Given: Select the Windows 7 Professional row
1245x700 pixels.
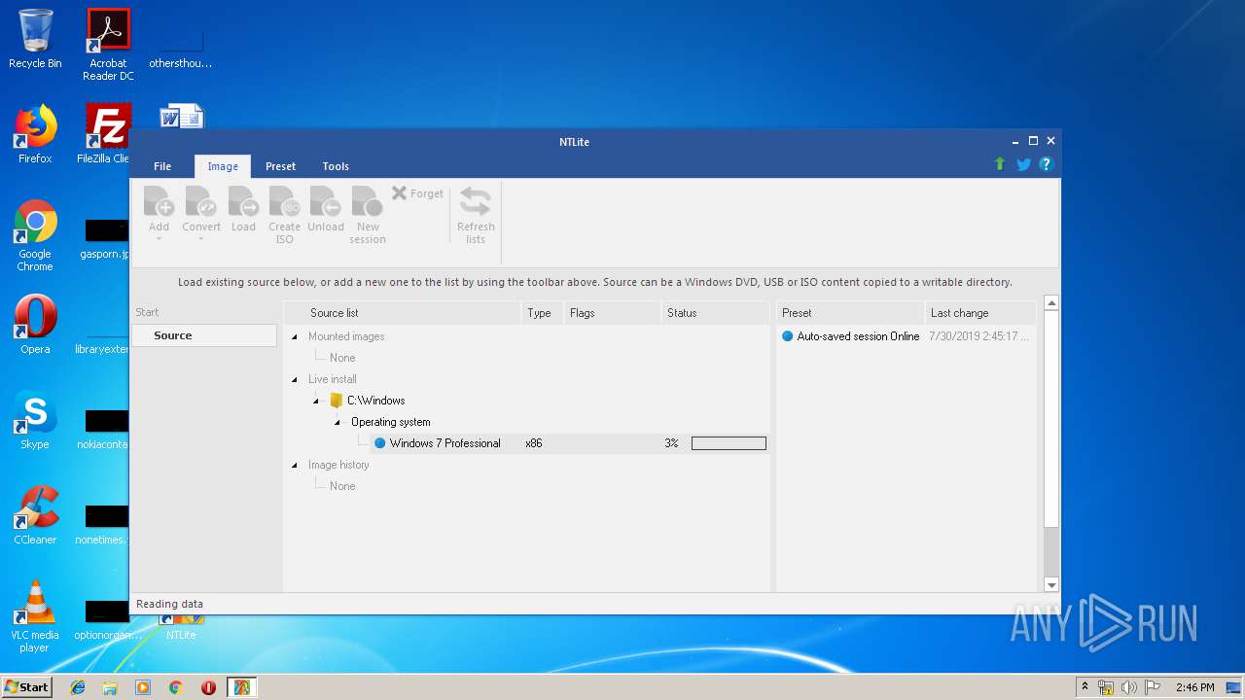Looking at the screenshot, I should coord(569,443).
